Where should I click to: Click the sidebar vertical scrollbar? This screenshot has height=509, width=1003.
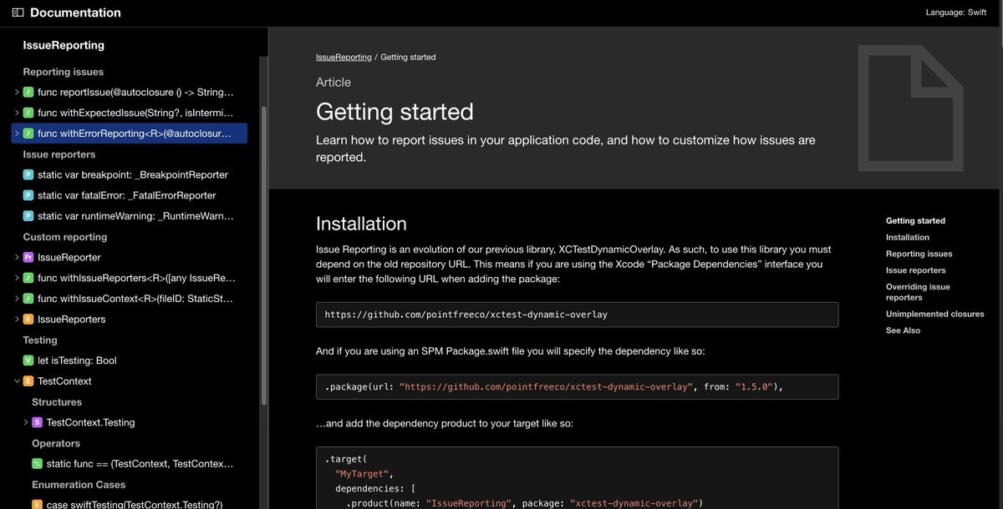pos(264,250)
